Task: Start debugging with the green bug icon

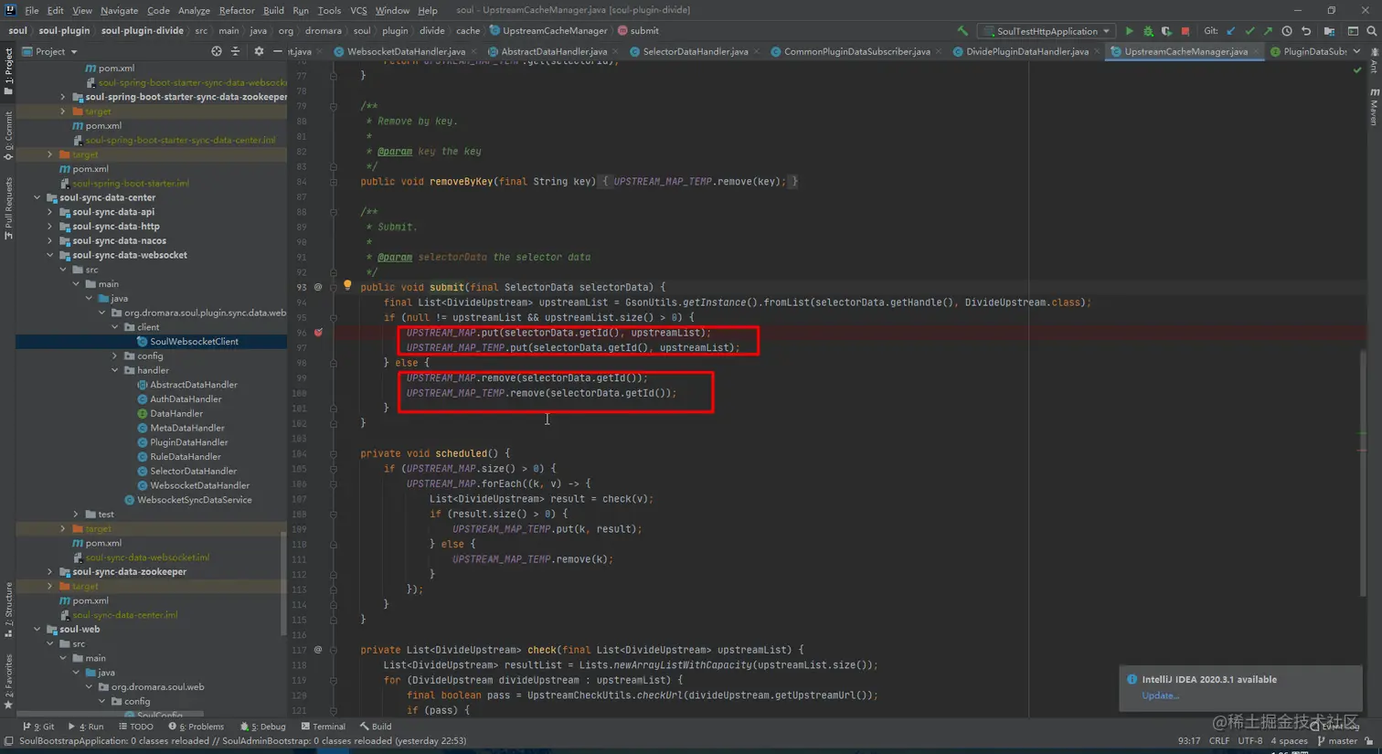Action: click(1148, 31)
